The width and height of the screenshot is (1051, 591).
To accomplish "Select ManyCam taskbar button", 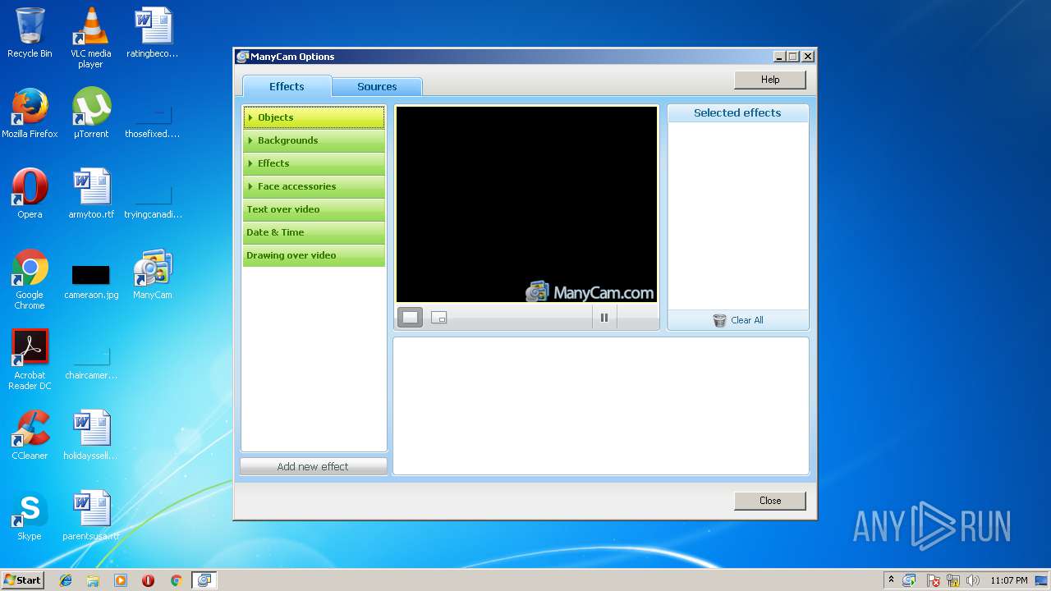I will pyautogui.click(x=204, y=580).
